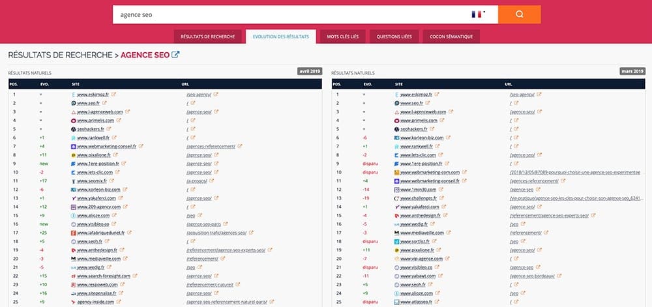652x307 pixels.
Task: Click the mars 2019 date badge
Action: coord(632,71)
